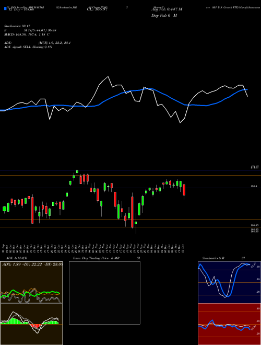Click the long red candlestick on 10 Oct
261x345 pixels.
[32, 210]
